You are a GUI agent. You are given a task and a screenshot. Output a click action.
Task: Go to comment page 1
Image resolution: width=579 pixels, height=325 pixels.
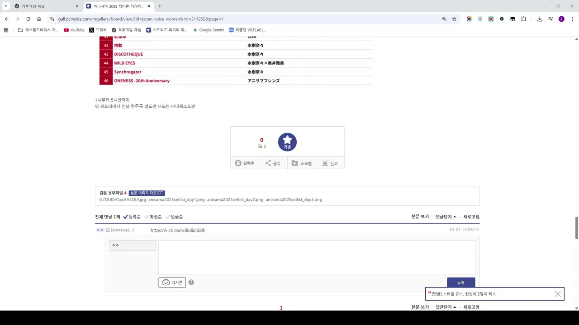pos(281,307)
